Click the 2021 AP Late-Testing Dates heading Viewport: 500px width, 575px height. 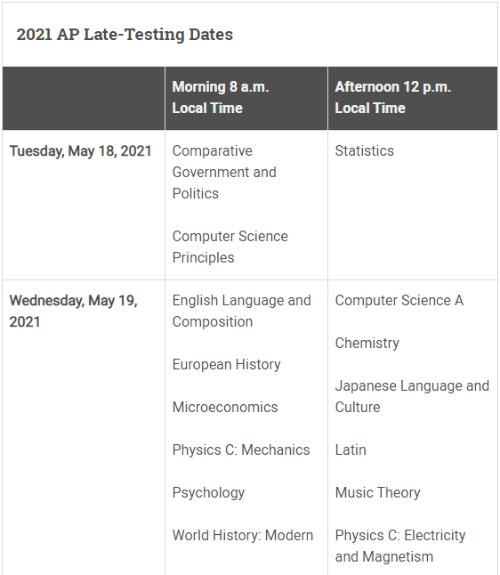point(125,35)
